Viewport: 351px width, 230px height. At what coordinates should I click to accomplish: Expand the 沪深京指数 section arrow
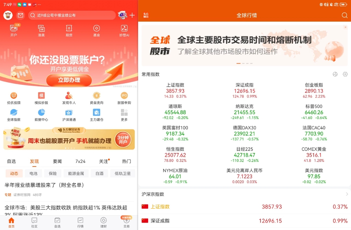point(347,194)
